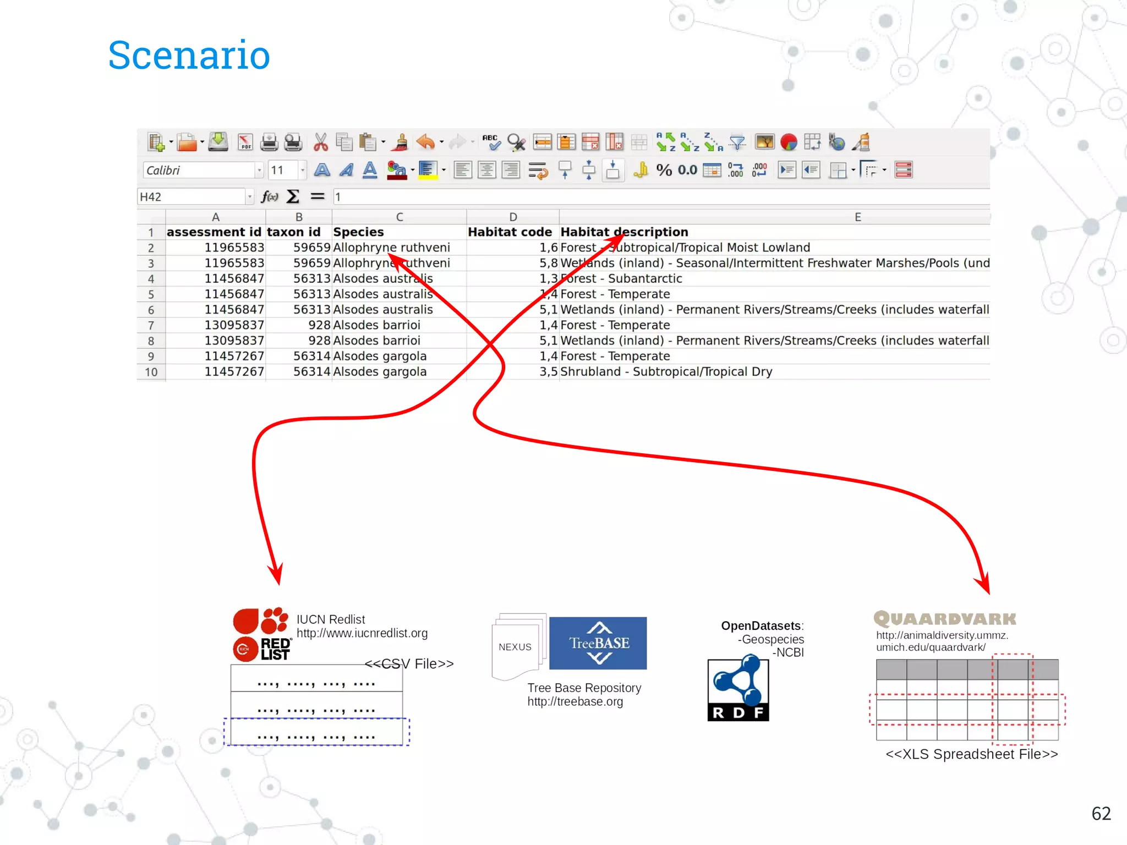Export directly as PDF

(x=245, y=142)
